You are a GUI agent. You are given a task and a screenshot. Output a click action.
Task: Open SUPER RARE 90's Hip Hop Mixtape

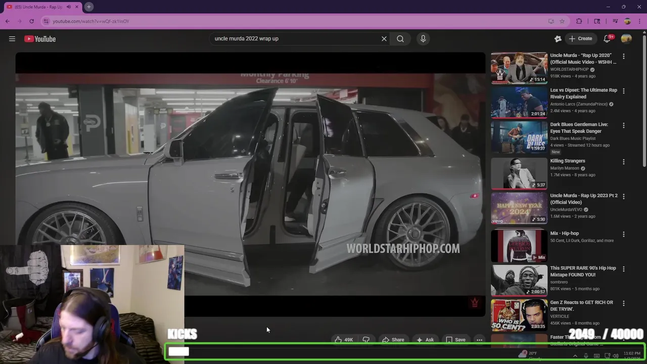(x=583, y=271)
